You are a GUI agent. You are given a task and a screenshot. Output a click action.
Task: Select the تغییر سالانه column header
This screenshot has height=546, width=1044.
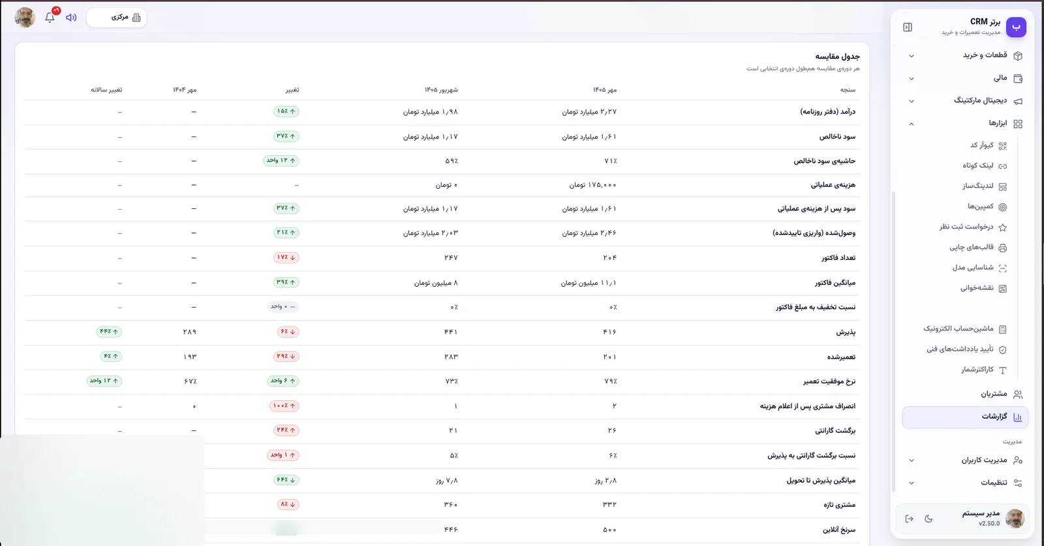tap(106, 89)
